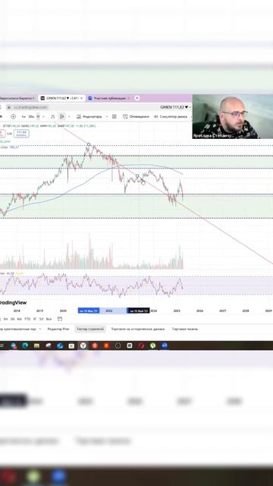Screen dimensions: 273x486
Task: Expand the arrow next to Индикаторы
Action: click(107, 116)
